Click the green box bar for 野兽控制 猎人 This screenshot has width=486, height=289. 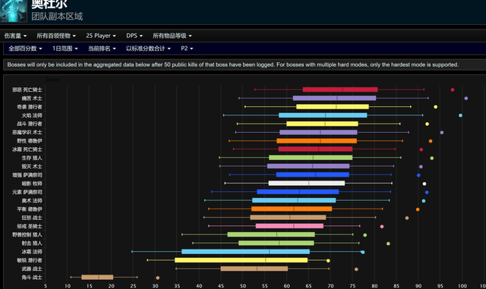(x=271, y=234)
